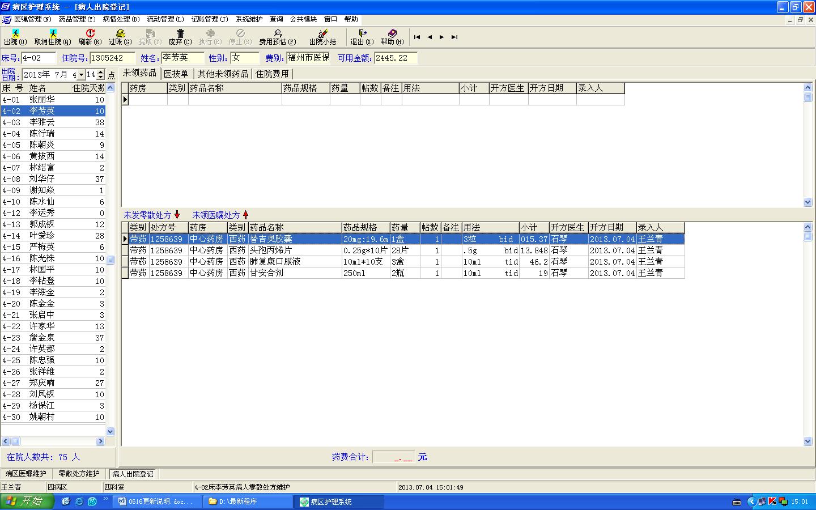Click the 退出 exit toolbar icon
Viewport: 816px width, 510px height.
pos(362,37)
